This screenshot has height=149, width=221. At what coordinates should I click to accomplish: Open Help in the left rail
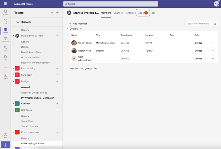click(6, 135)
